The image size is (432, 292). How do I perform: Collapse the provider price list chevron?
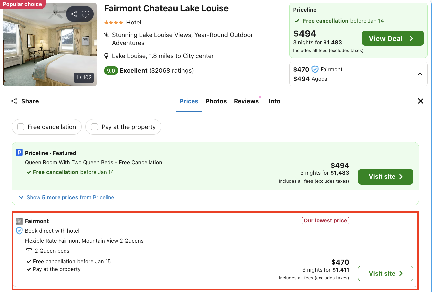420,74
